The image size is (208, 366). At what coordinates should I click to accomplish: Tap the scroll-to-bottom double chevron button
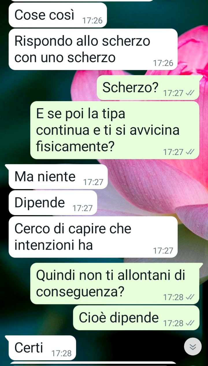click(193, 347)
